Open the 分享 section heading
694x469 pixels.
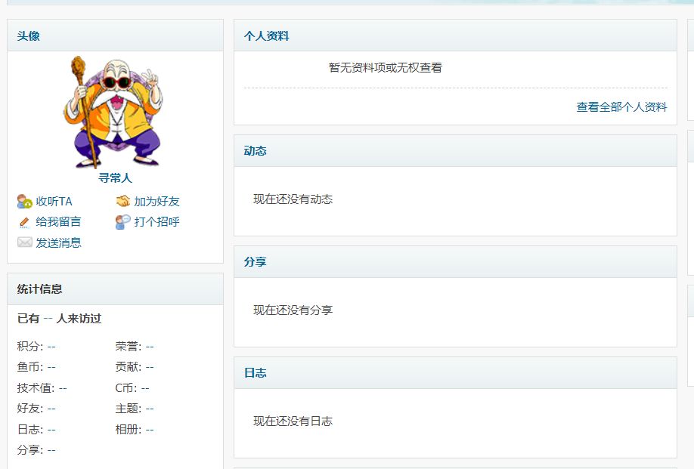(x=255, y=262)
